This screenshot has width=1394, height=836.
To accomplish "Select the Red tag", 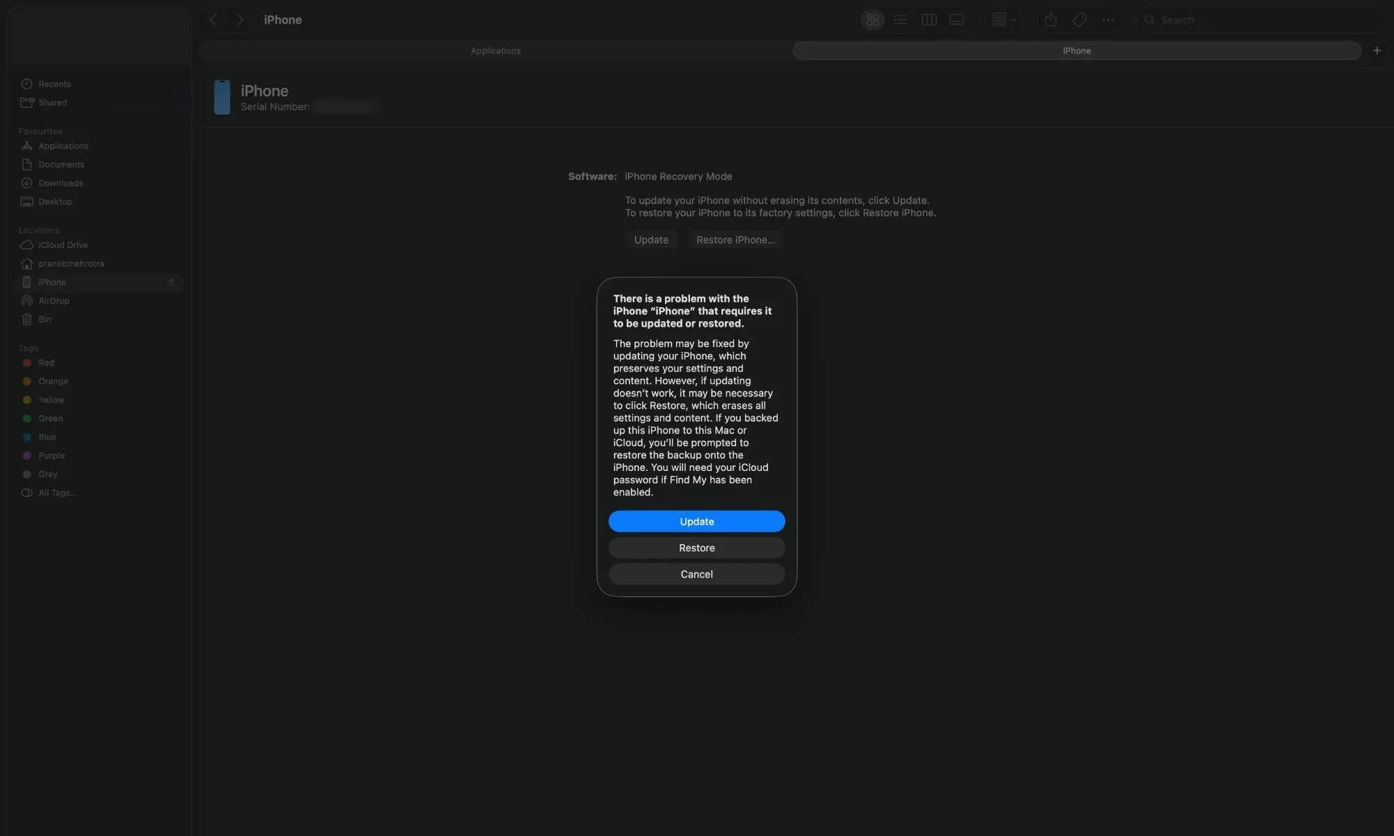I will click(x=98, y=362).
